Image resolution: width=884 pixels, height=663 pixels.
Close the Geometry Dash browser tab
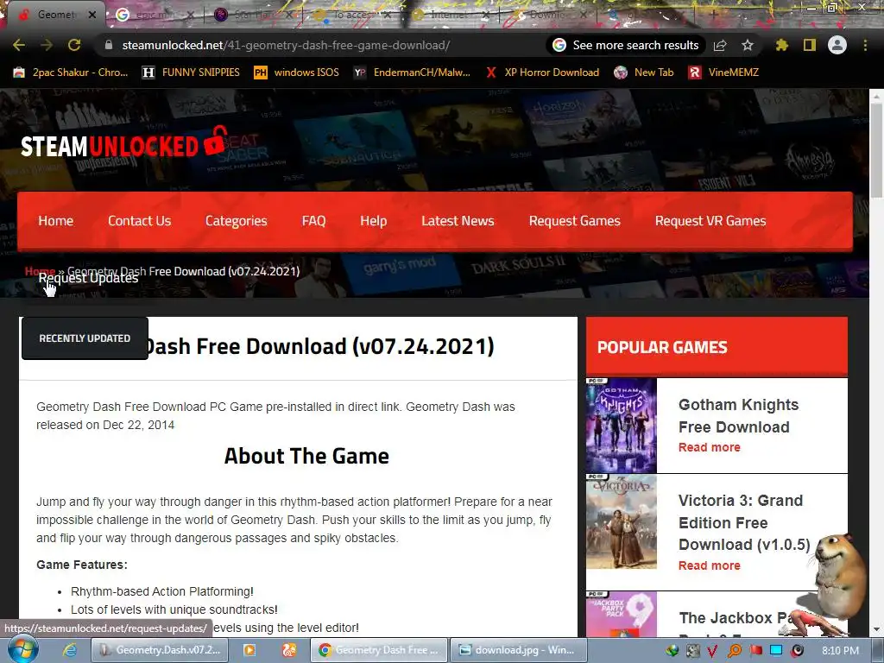point(92,15)
